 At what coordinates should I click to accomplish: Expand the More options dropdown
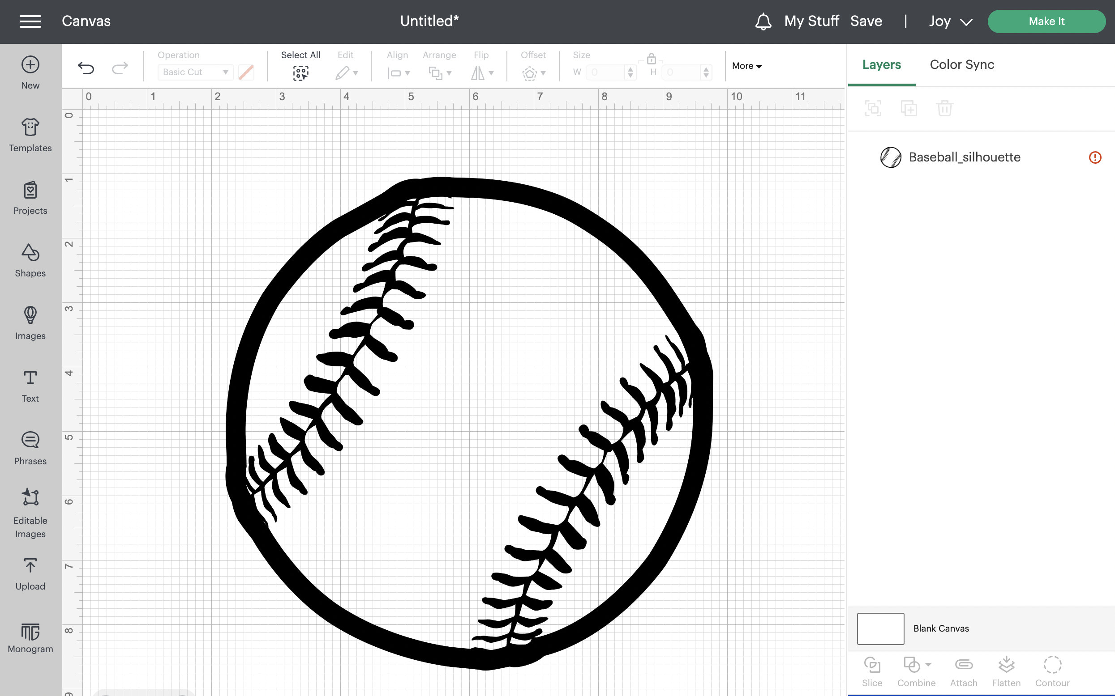pyautogui.click(x=746, y=66)
